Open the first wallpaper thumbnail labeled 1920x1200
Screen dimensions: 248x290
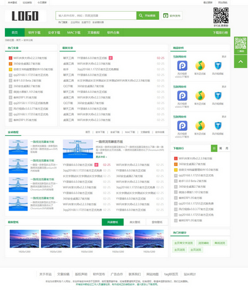[24, 239]
